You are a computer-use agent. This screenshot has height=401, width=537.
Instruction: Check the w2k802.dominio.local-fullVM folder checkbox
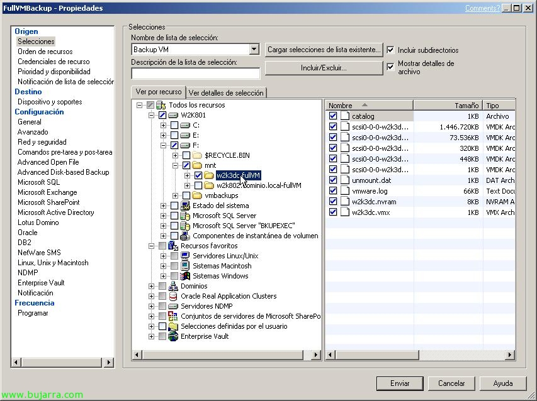[198, 185]
